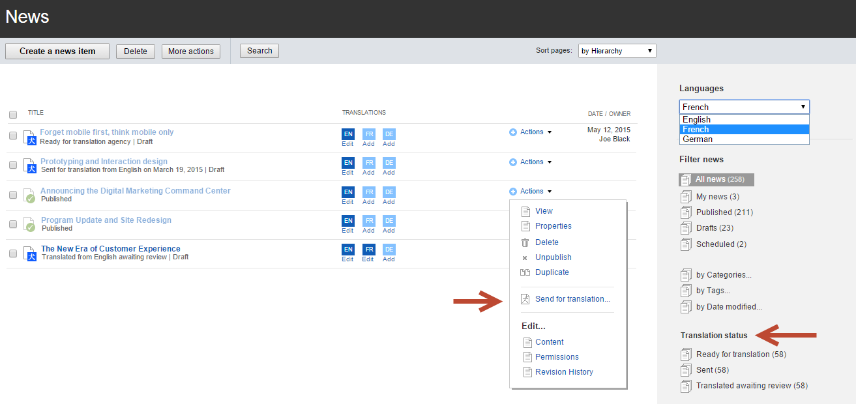Click the Duplicate pages icon in Actions menu
Viewport: 856px width, 404px height.
(x=525, y=272)
